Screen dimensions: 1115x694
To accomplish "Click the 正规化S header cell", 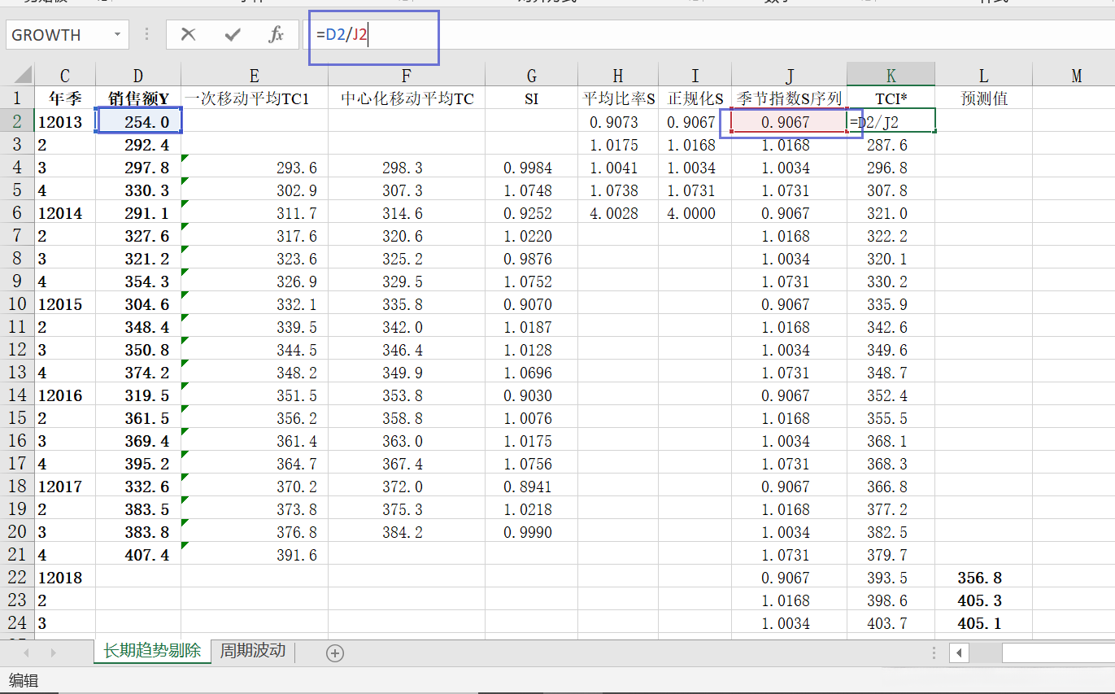I will point(695,98).
